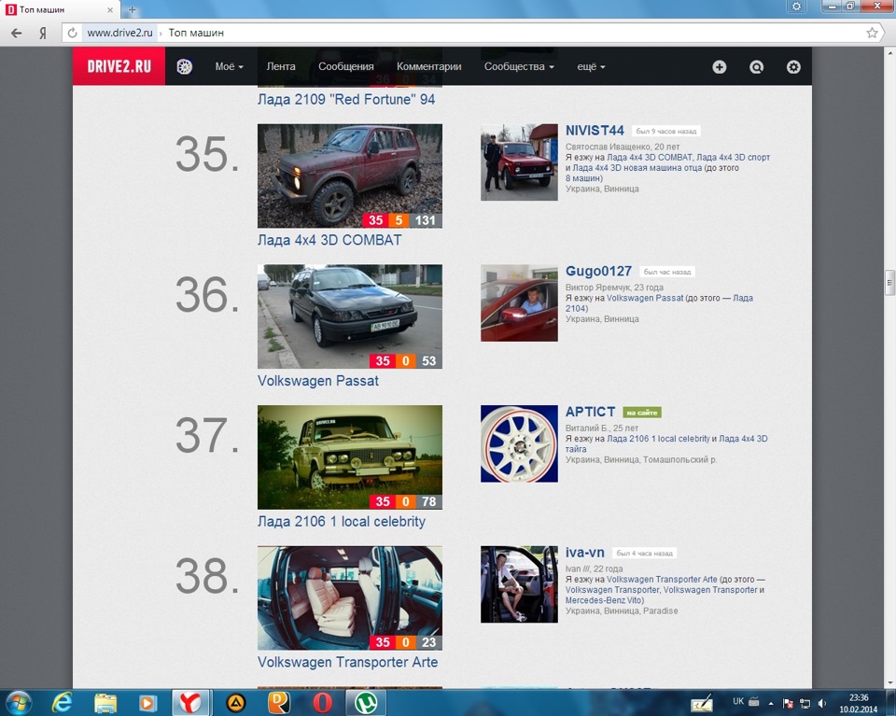Launch Opera from the taskbar

pyautogui.click(x=322, y=703)
